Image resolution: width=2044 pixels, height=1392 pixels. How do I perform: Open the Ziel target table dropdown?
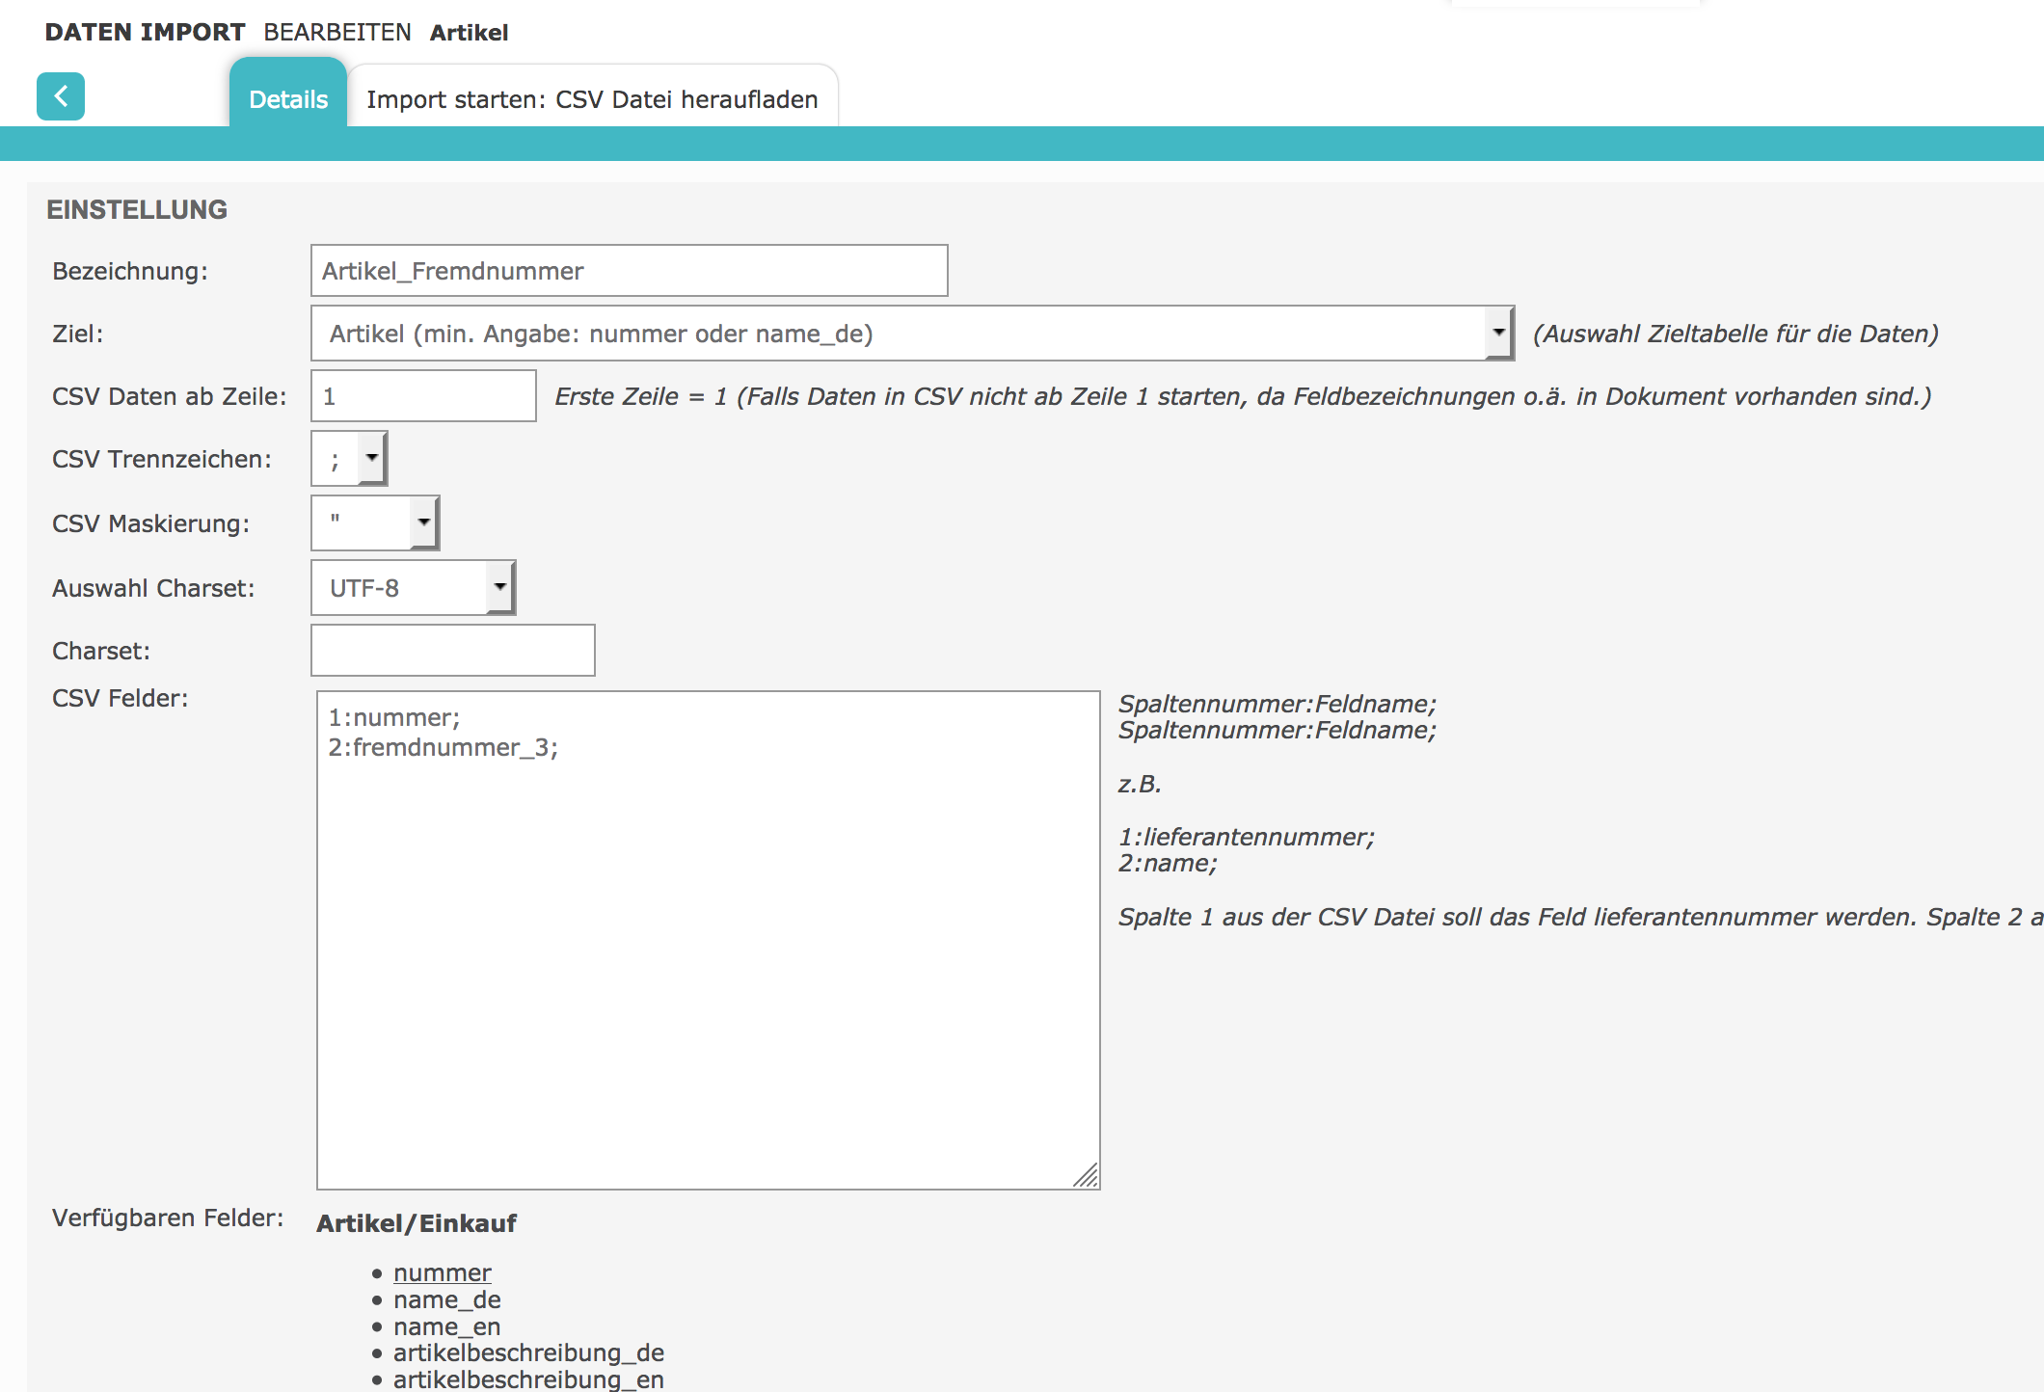(911, 334)
